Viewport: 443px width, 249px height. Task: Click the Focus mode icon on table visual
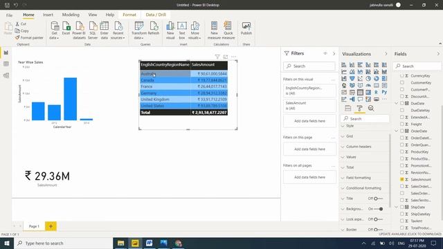click(226, 57)
